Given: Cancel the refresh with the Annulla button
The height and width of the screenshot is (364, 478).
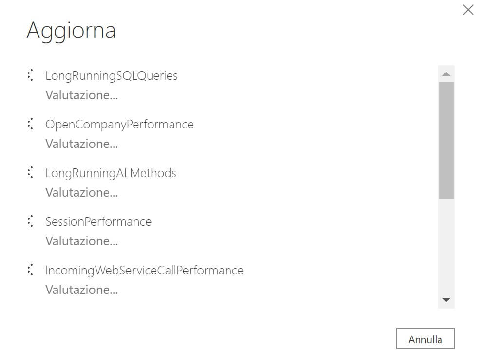Looking at the screenshot, I should click(425, 339).
